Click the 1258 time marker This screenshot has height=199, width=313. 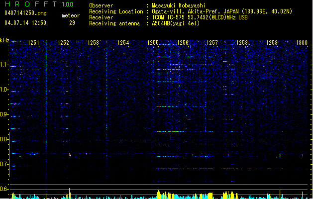(242, 42)
